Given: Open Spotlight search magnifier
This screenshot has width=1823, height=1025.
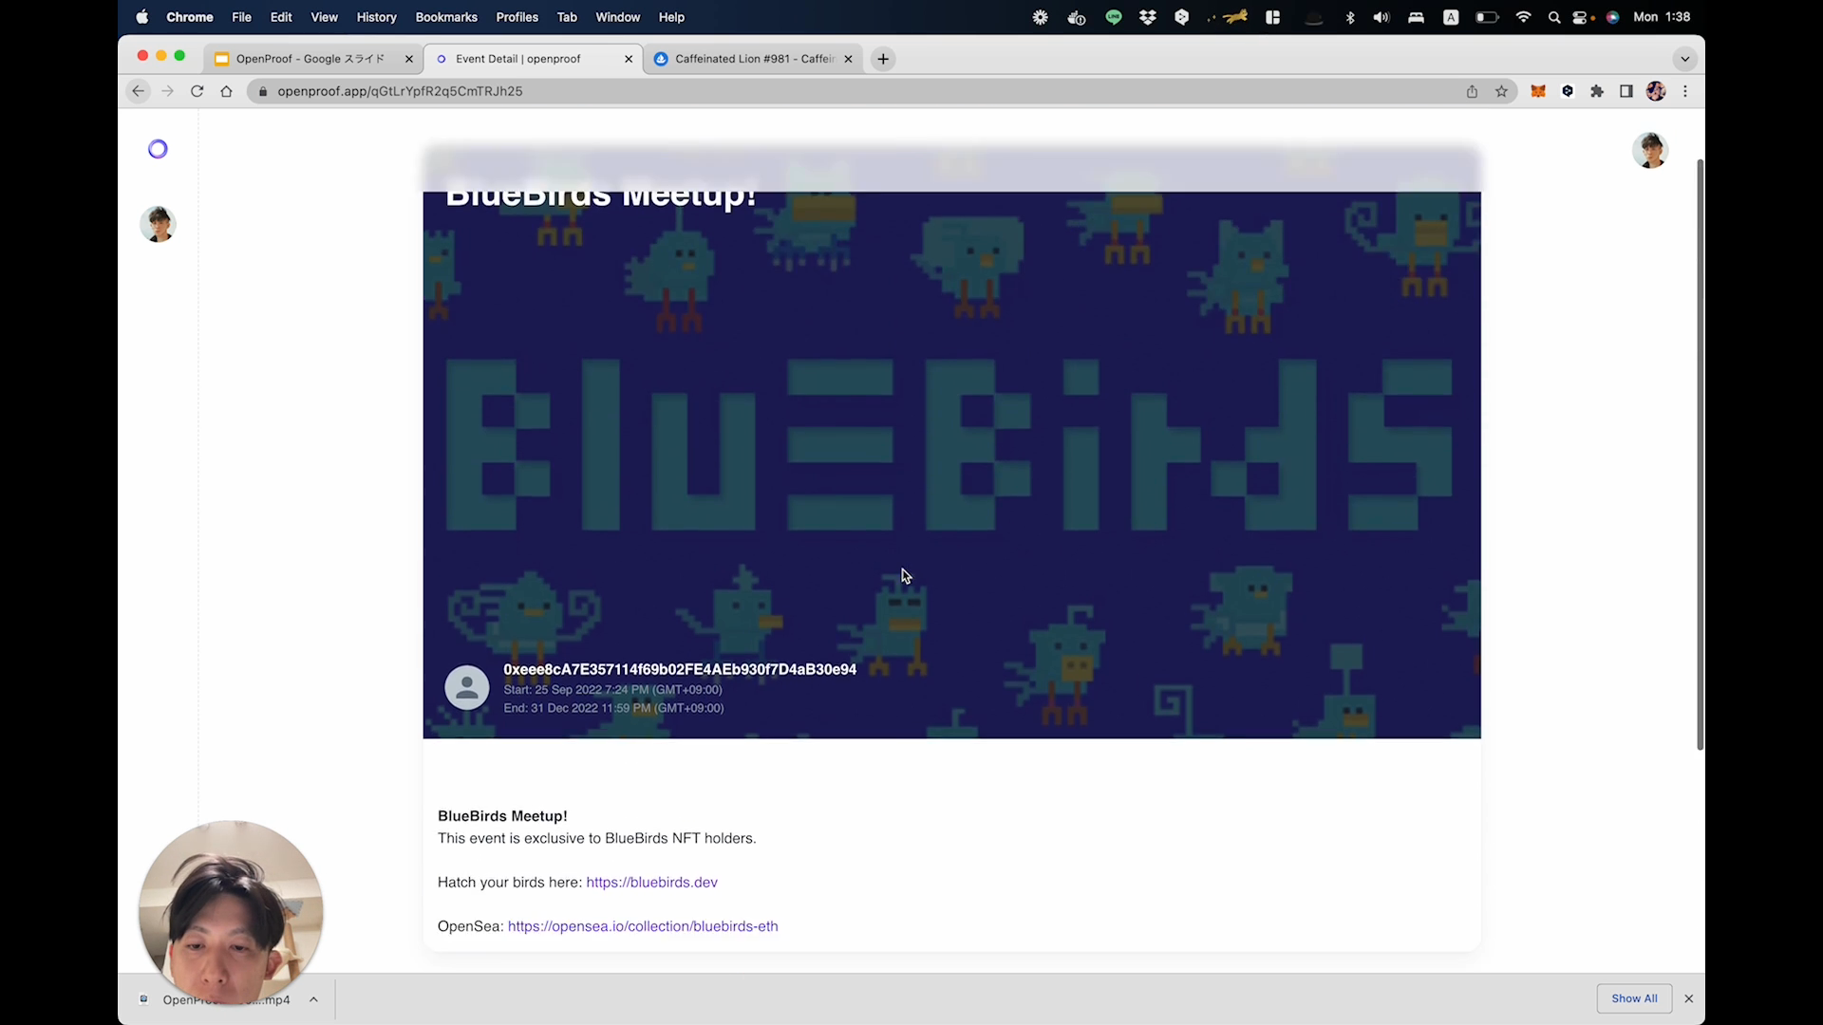Looking at the screenshot, I should pos(1554,17).
